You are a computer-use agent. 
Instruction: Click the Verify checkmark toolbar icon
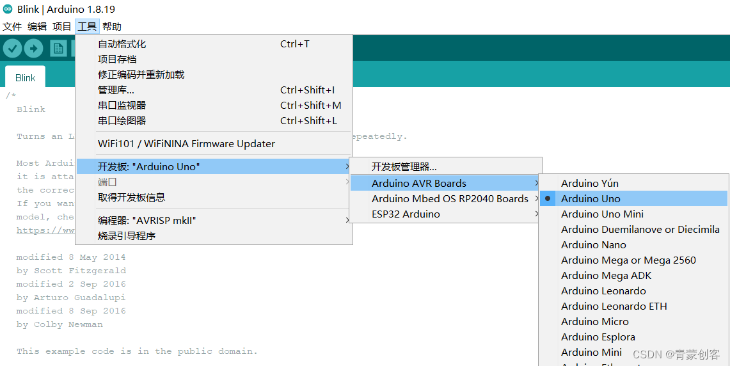coord(13,49)
